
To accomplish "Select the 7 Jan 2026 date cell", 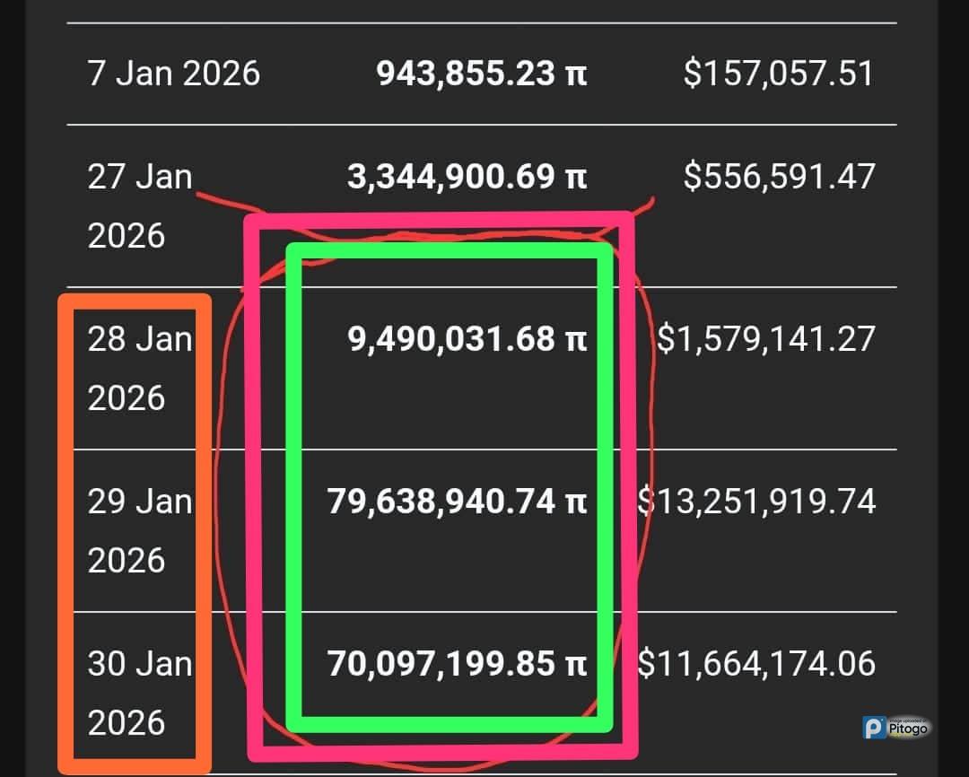I will click(174, 74).
